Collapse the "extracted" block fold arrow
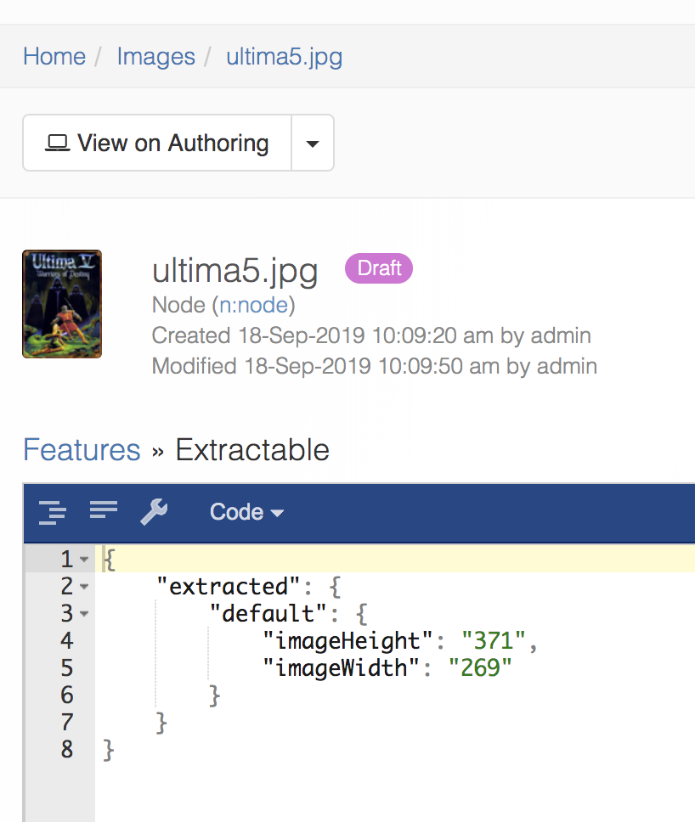This screenshot has width=695, height=822. (83, 587)
